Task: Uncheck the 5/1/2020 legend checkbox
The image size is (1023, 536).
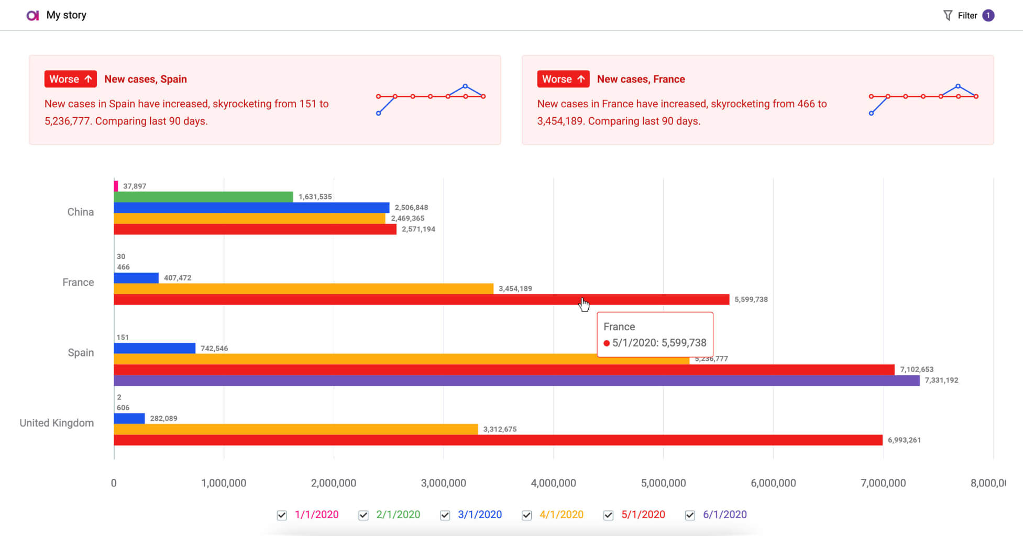Action: [609, 515]
